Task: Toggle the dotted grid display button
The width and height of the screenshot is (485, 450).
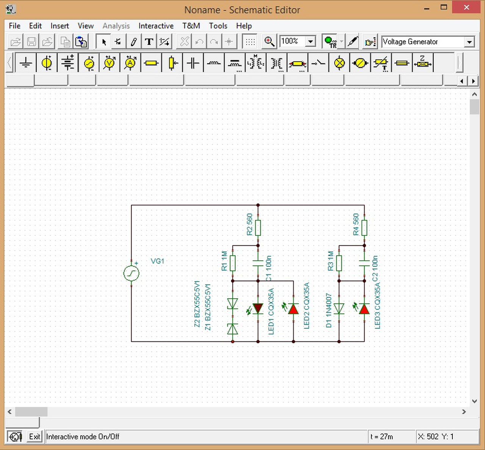Action: coord(250,42)
